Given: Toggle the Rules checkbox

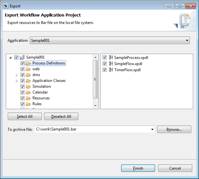Looking at the screenshot, I should [x=22, y=104].
